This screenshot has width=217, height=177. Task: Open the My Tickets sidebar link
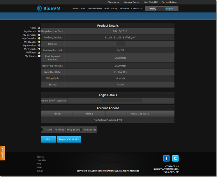coord(30,49)
